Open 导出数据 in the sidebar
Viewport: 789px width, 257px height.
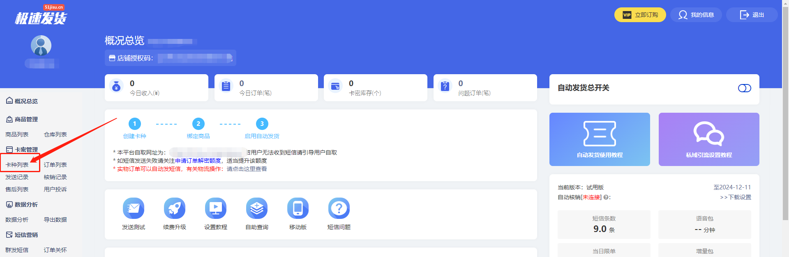point(55,220)
